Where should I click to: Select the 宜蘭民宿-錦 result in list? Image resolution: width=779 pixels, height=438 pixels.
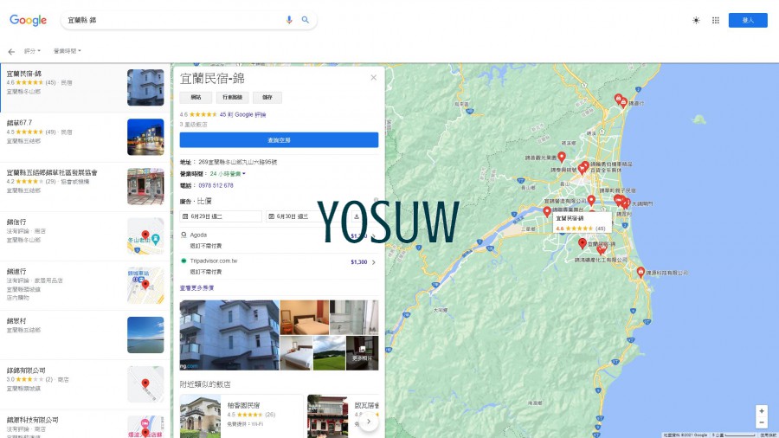tap(85, 87)
